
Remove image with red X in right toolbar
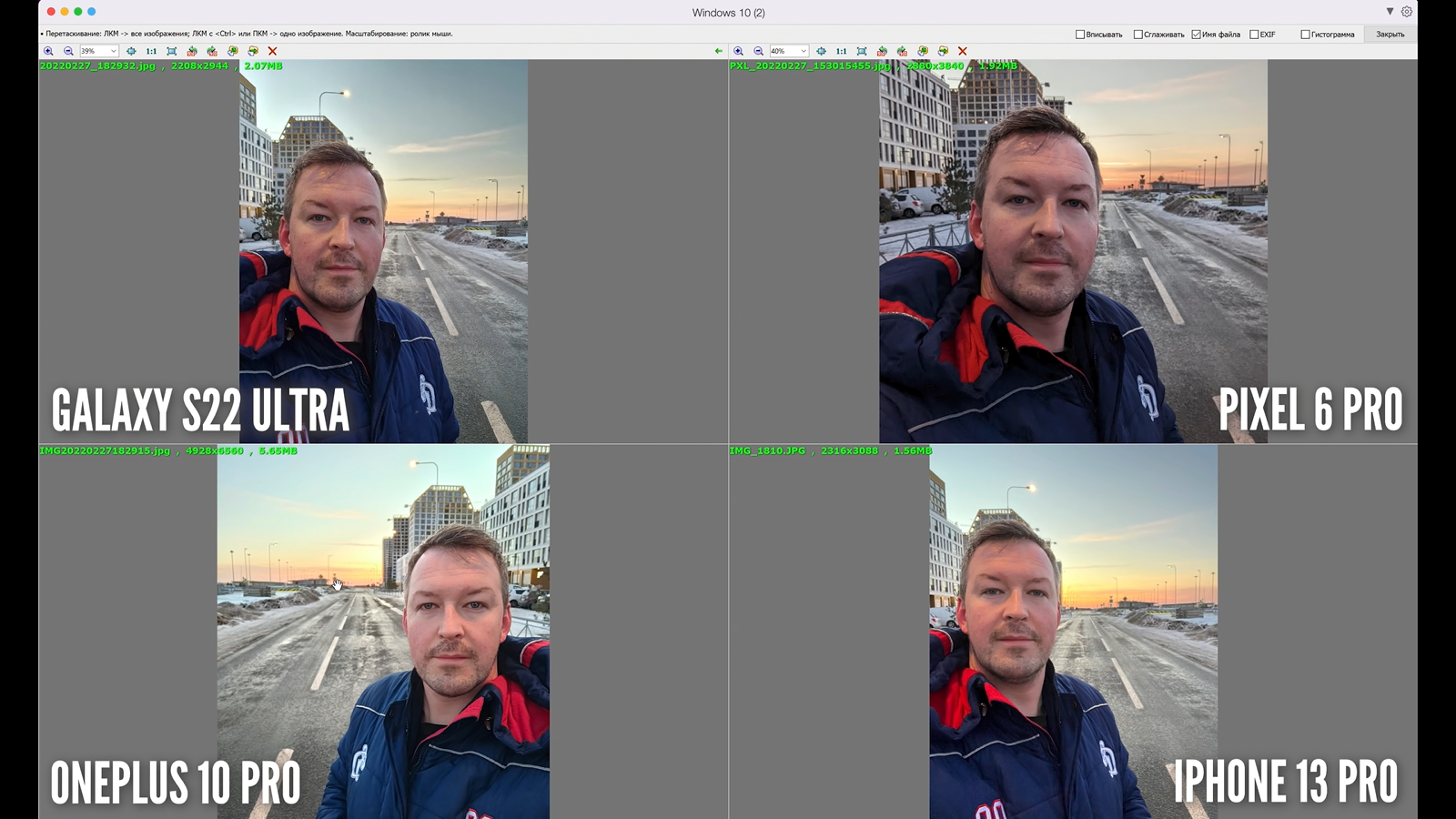962,51
